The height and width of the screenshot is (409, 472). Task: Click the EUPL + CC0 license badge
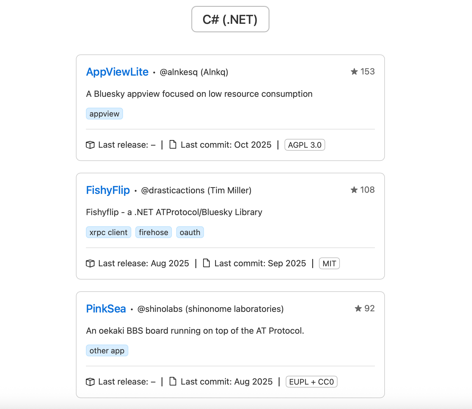(311, 382)
